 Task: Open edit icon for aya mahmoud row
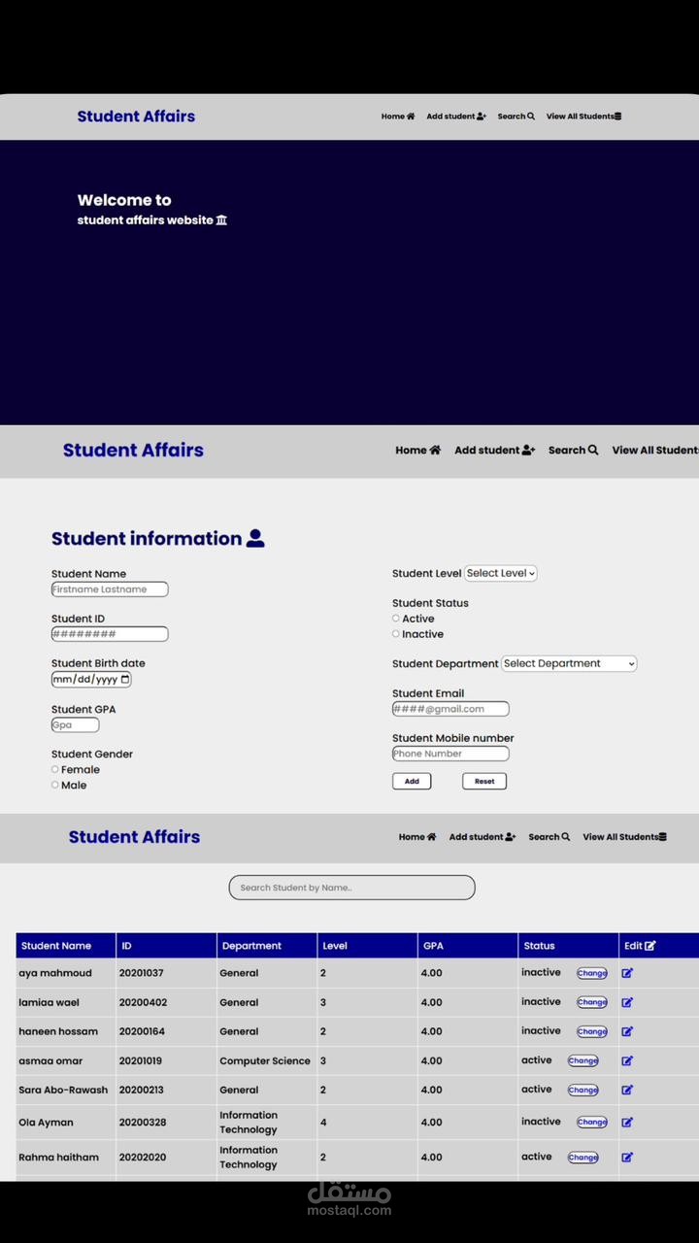pyautogui.click(x=627, y=973)
